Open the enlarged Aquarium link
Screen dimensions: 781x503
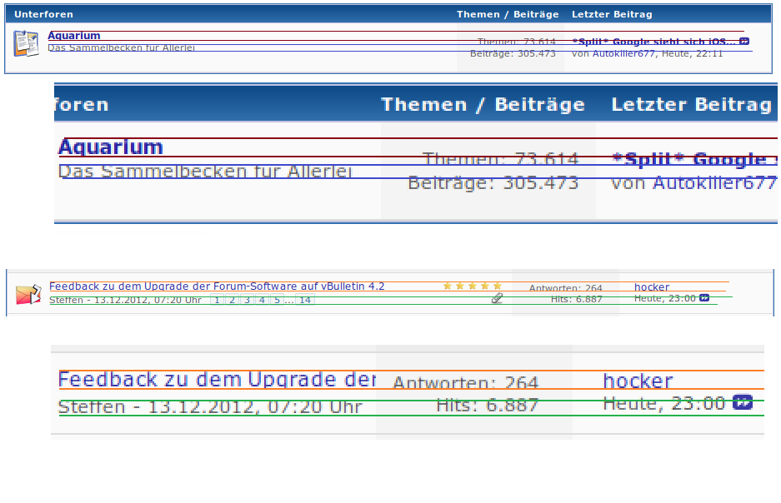pos(111,147)
